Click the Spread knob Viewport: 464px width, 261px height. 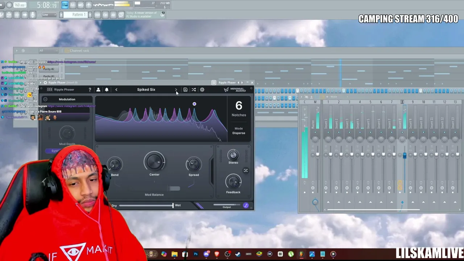coord(194,164)
